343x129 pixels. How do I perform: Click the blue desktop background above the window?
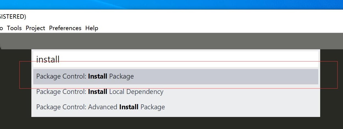tap(175, 4)
